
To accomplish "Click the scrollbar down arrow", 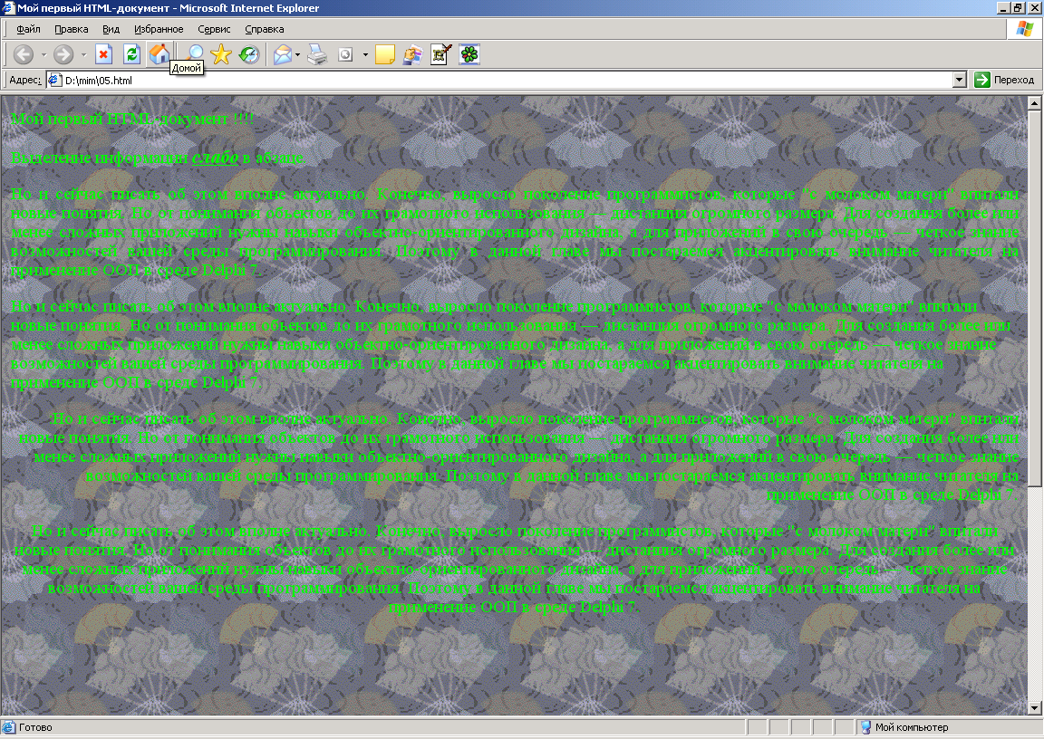I will (x=1034, y=707).
